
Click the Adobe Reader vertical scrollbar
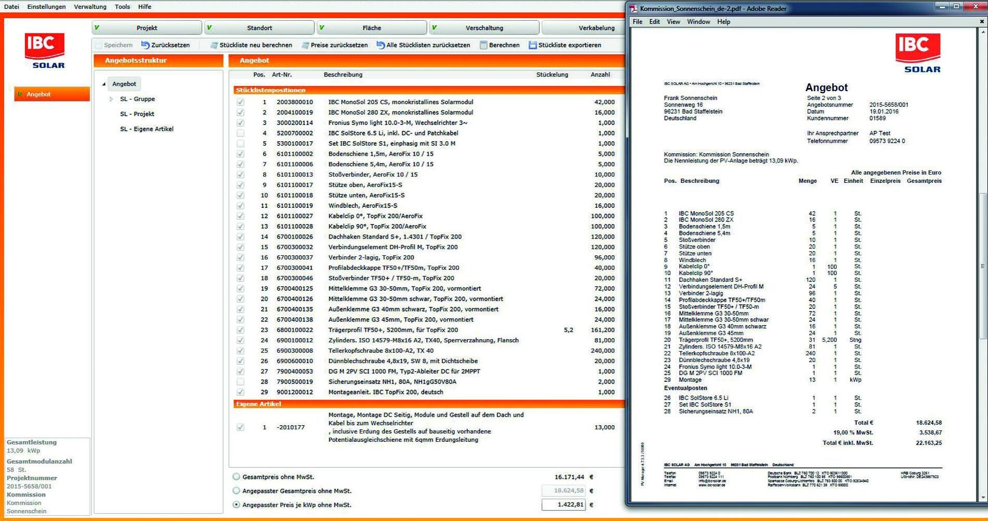[983, 266]
